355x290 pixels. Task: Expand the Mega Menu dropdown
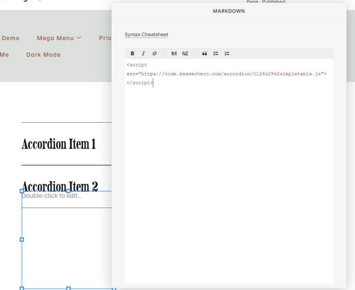coord(59,38)
